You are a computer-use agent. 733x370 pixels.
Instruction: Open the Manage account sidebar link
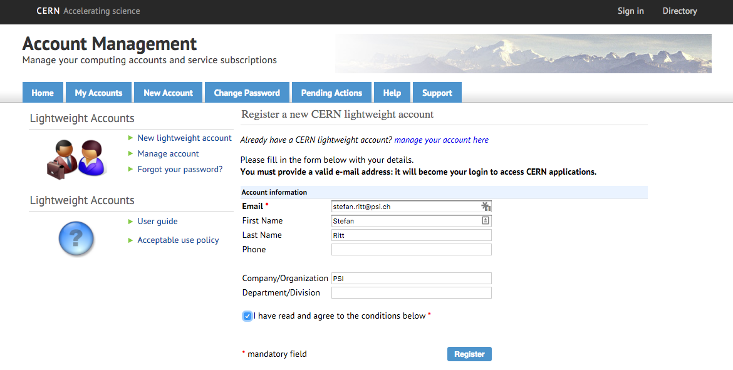pos(168,154)
